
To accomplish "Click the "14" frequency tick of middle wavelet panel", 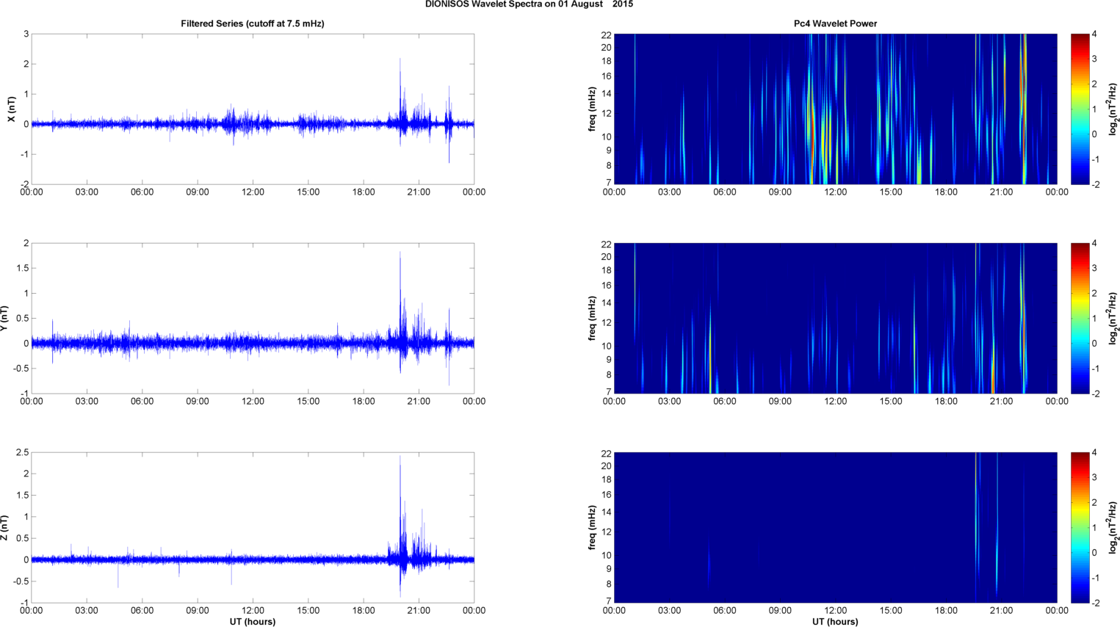I will (607, 303).
